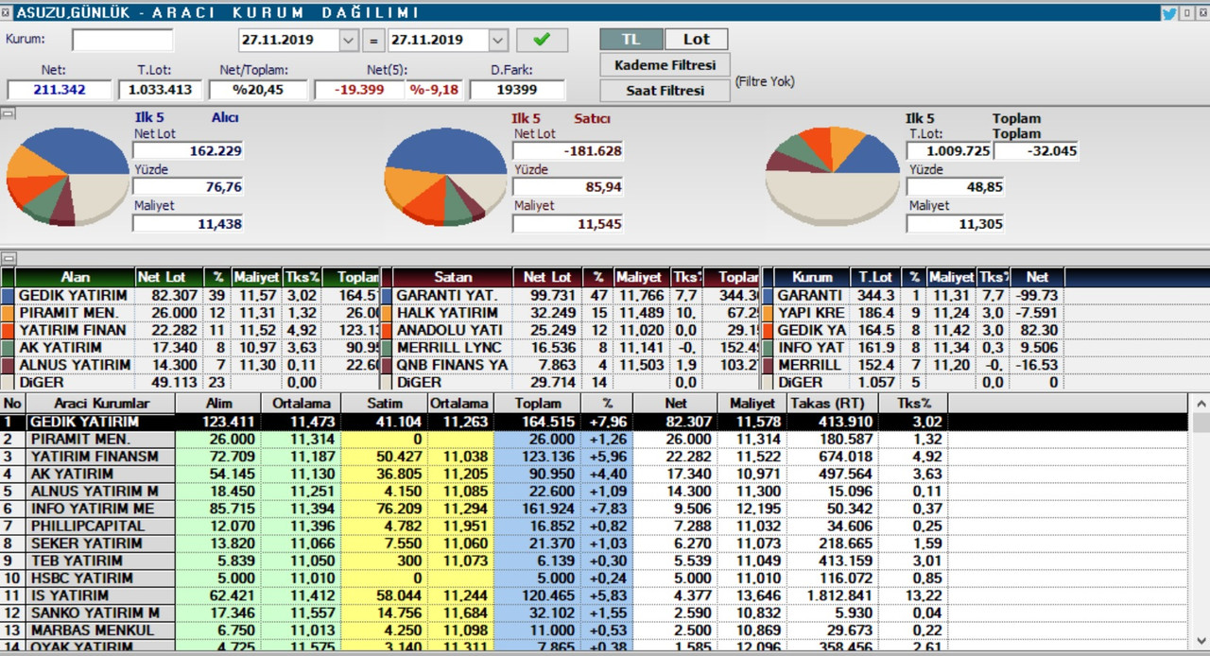
Task: Open the Twitter share icon
Action: [1168, 13]
